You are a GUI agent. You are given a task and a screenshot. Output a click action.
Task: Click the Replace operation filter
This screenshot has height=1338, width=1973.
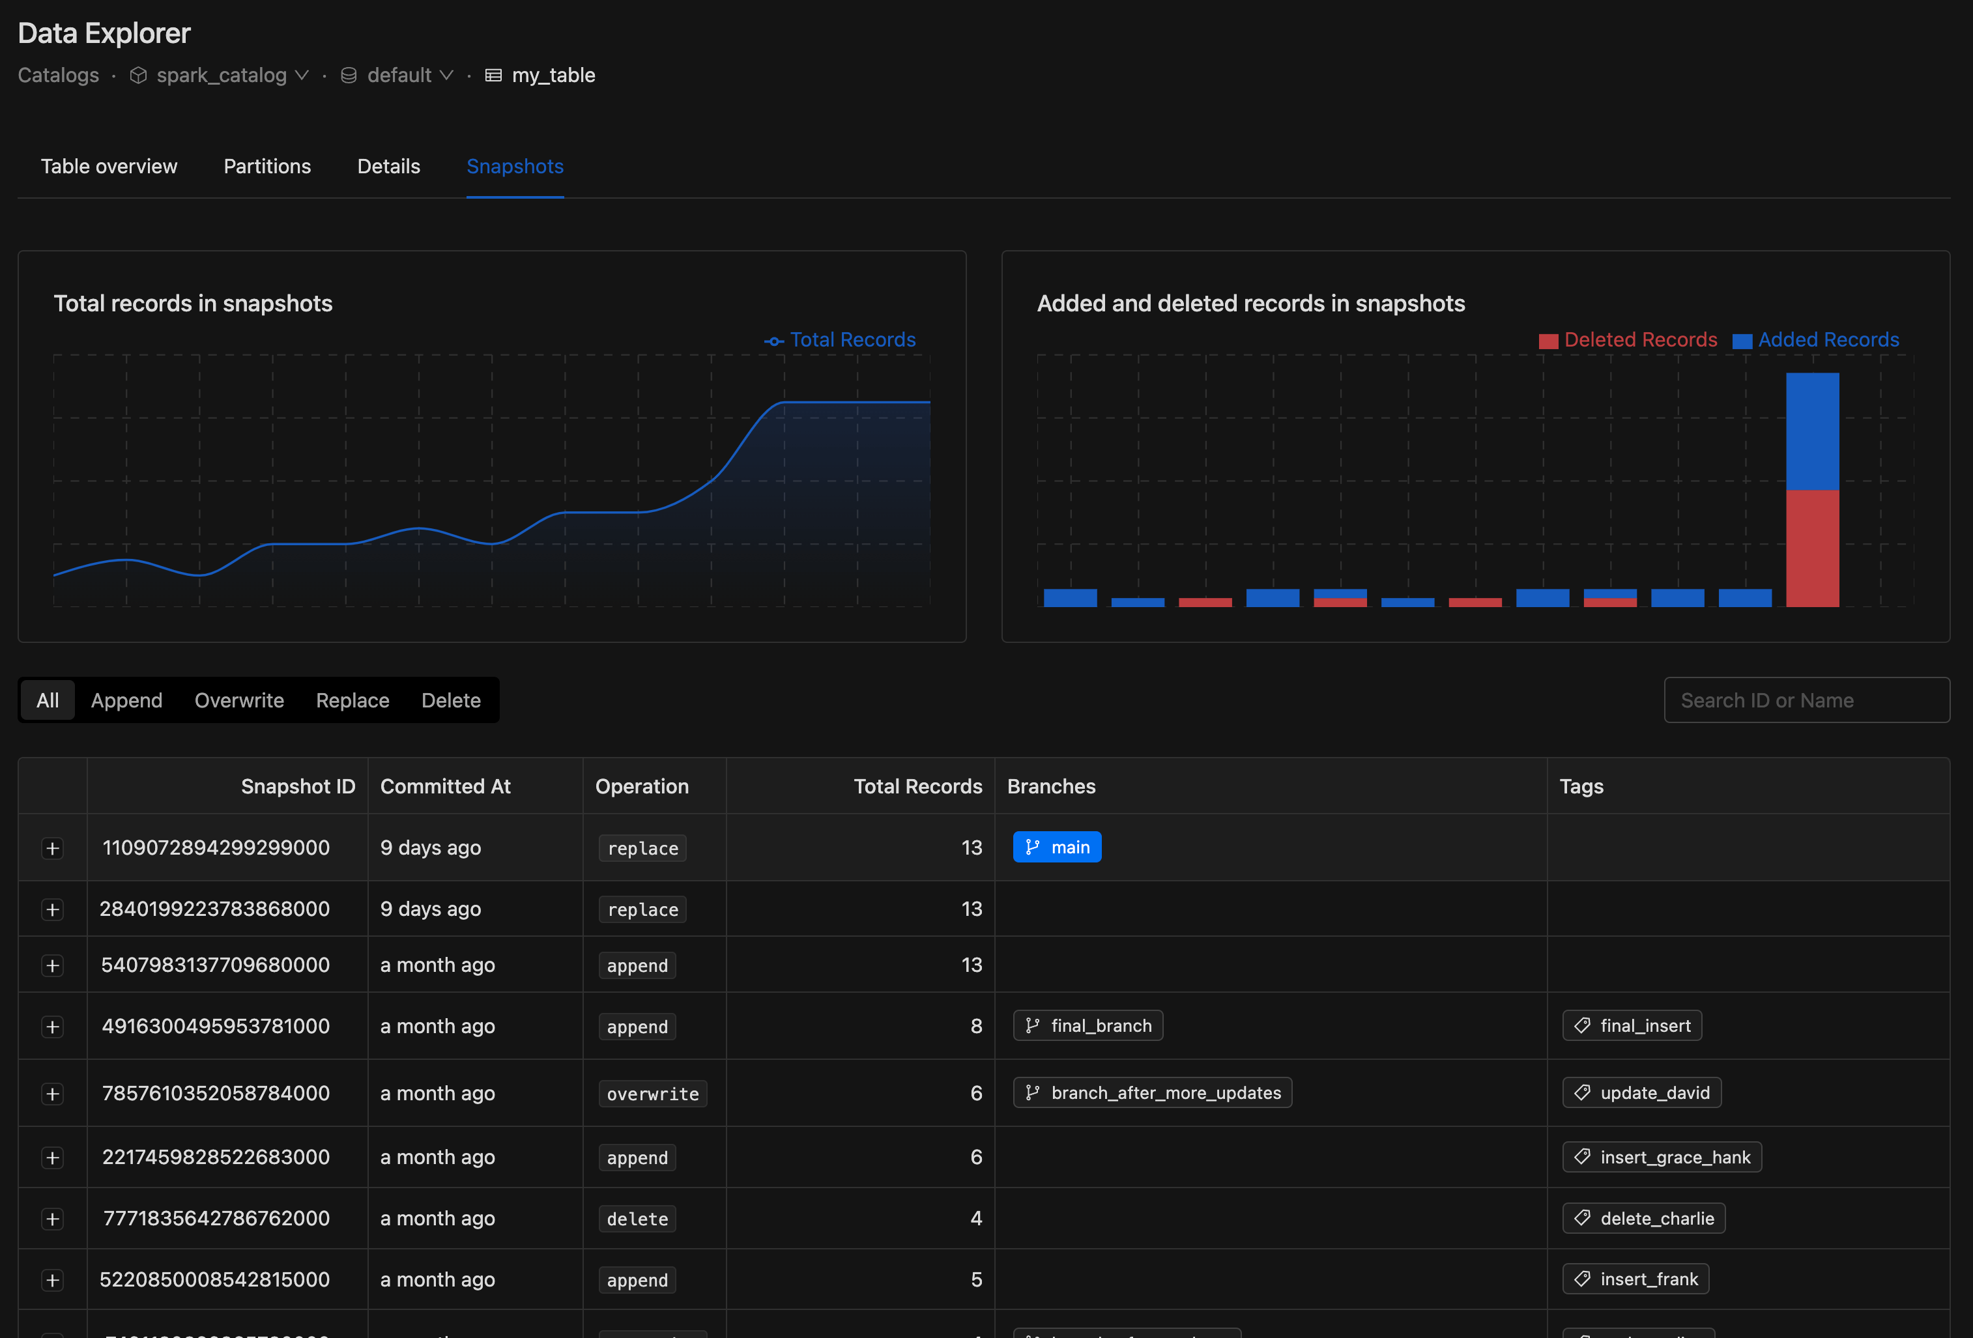pos(353,698)
